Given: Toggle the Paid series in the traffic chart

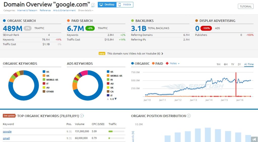Looking at the screenshot, I should (x=157, y=63).
